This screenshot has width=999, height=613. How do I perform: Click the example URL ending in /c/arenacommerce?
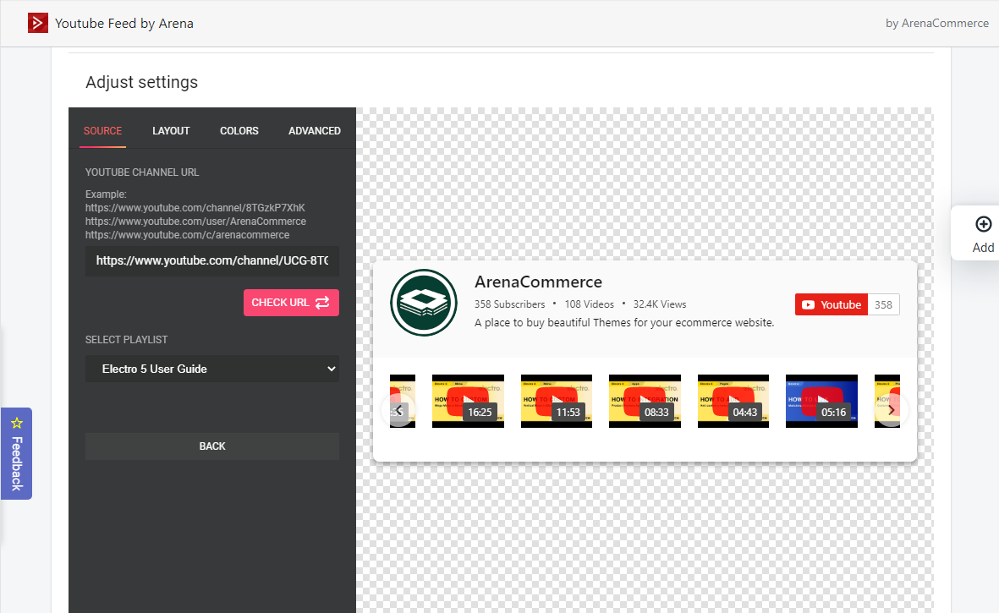coord(187,235)
